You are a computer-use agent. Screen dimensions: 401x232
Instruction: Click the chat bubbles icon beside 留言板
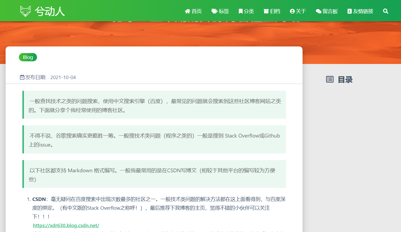[x=319, y=11]
